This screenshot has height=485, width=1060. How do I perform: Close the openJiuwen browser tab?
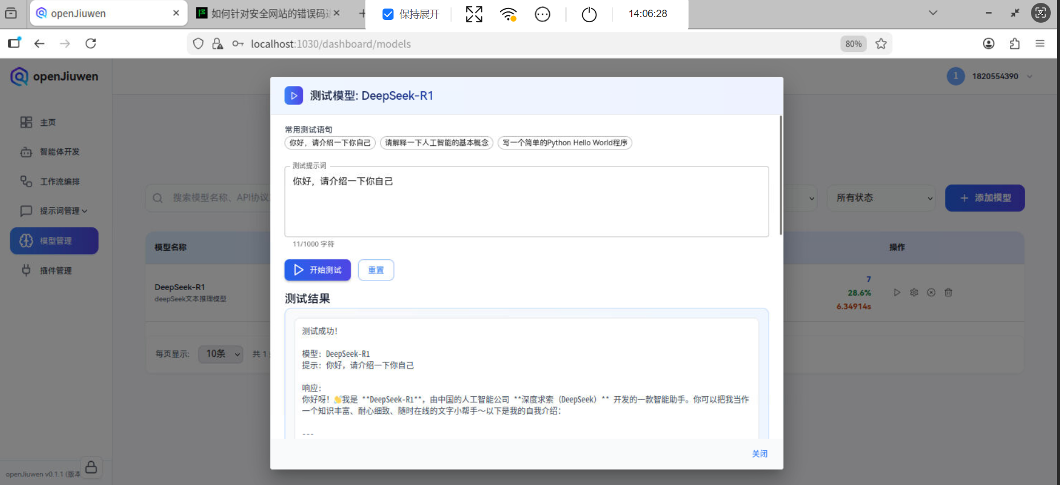tap(176, 13)
